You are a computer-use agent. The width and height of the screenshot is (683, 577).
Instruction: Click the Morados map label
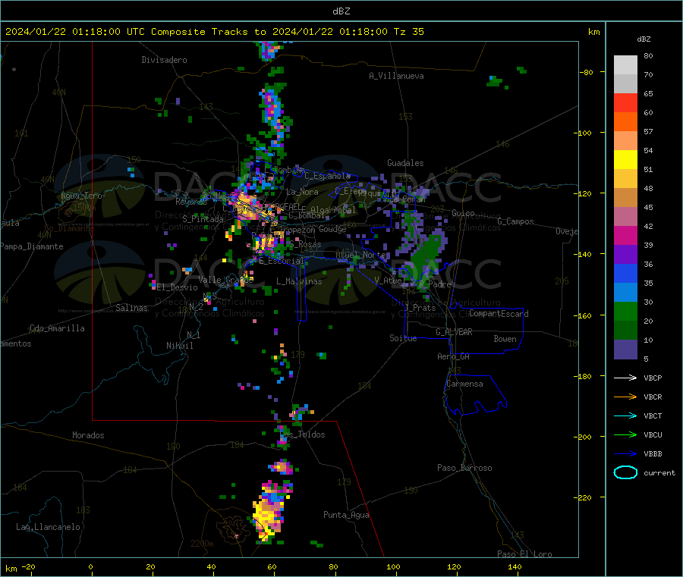[89, 435]
